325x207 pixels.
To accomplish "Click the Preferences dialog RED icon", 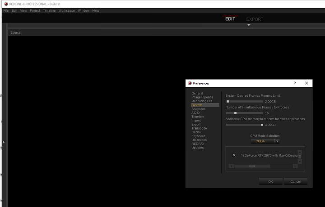I will [190, 83].
